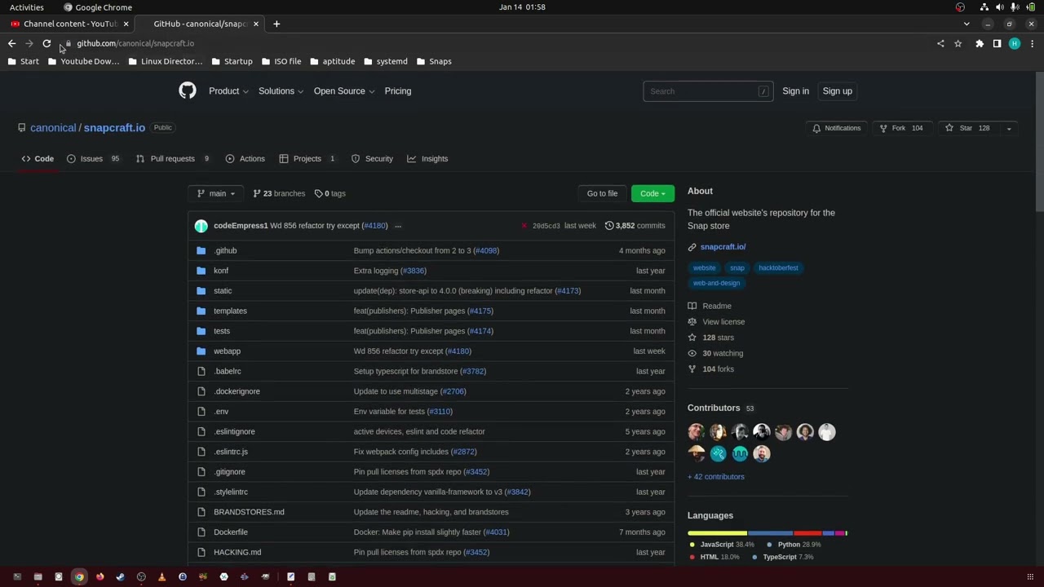Click the codeEmpress1 avatar in commit row
1044x587 pixels.
(x=201, y=226)
